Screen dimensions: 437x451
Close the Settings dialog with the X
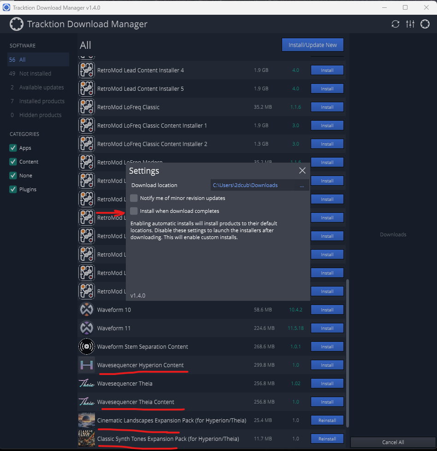point(302,170)
